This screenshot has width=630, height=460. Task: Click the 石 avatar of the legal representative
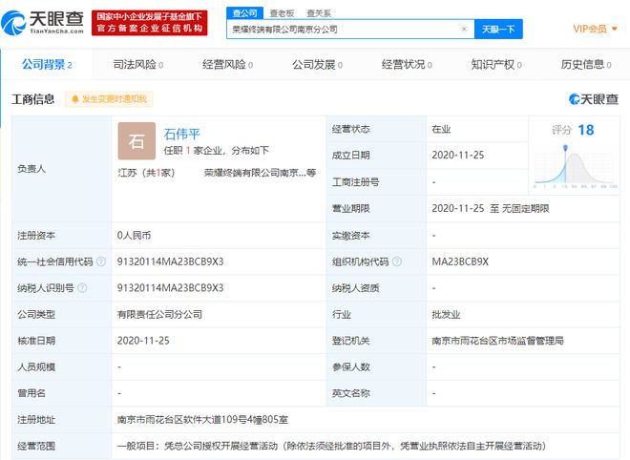click(x=136, y=141)
